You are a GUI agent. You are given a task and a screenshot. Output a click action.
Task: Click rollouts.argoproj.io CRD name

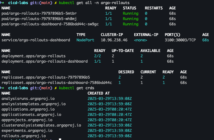click(x=24, y=136)
